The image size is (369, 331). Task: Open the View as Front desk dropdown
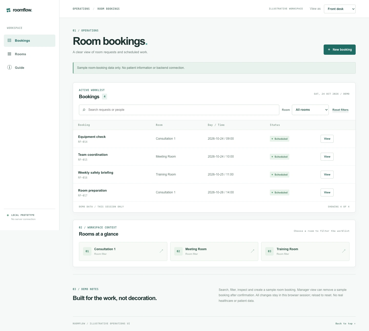(x=340, y=9)
